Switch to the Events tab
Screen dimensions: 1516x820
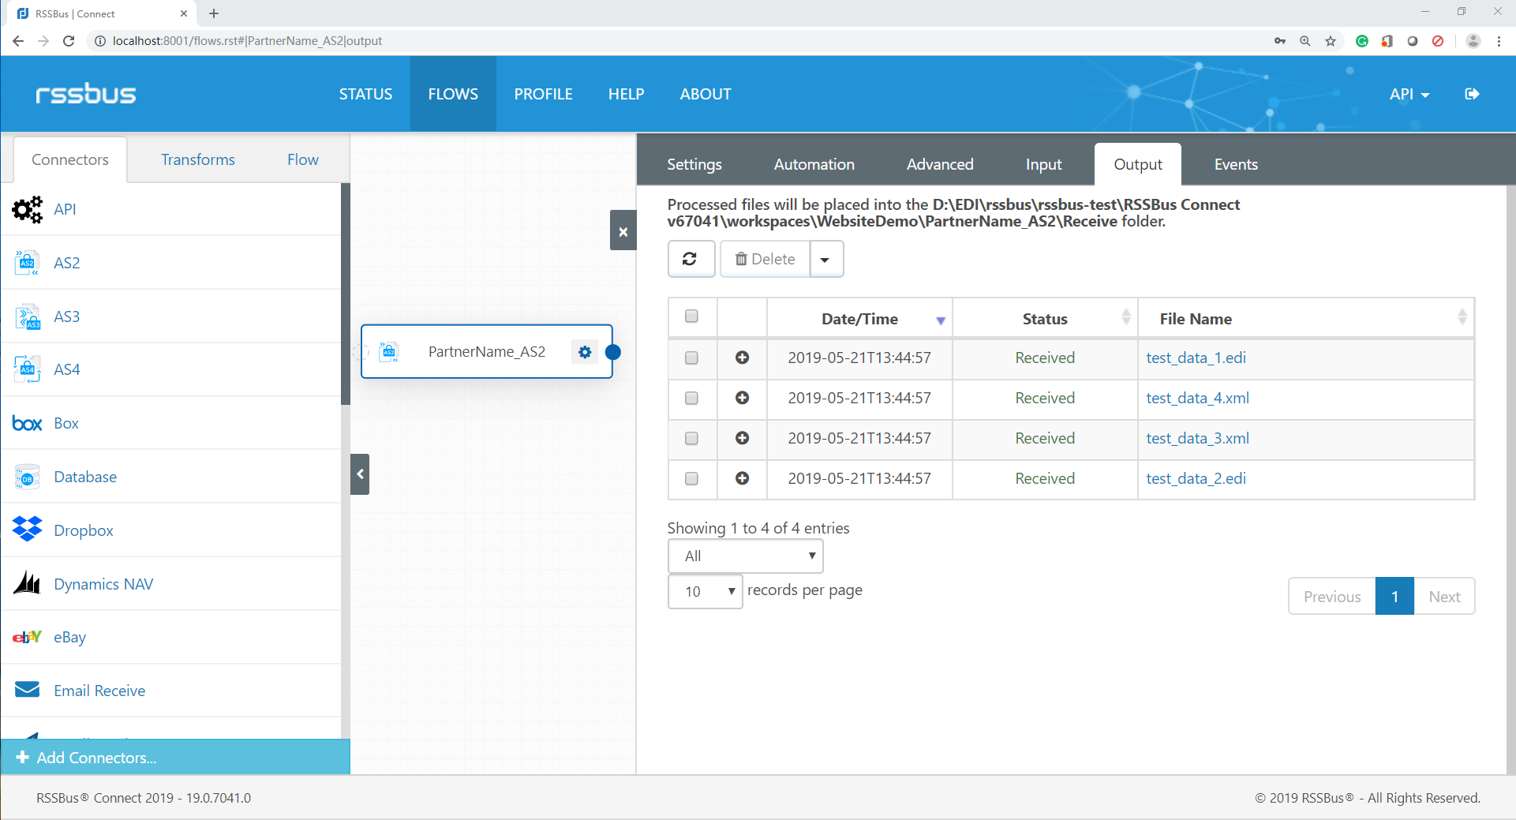1235,164
